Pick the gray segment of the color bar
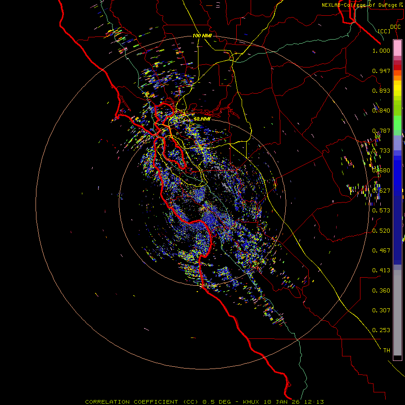The height and width of the screenshot is (405, 405). coord(397,313)
